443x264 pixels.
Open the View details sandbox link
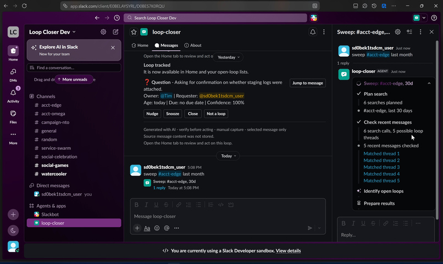tap(288, 251)
